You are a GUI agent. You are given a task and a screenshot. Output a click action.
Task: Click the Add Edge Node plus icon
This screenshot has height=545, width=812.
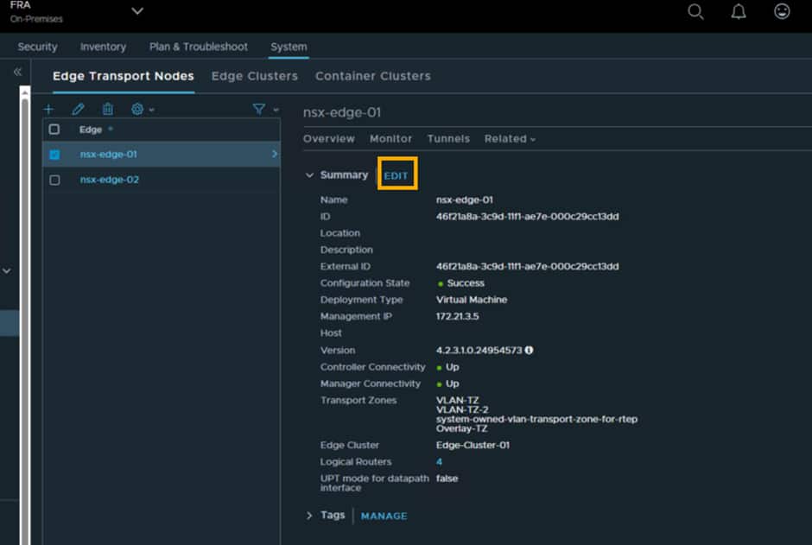(48, 109)
